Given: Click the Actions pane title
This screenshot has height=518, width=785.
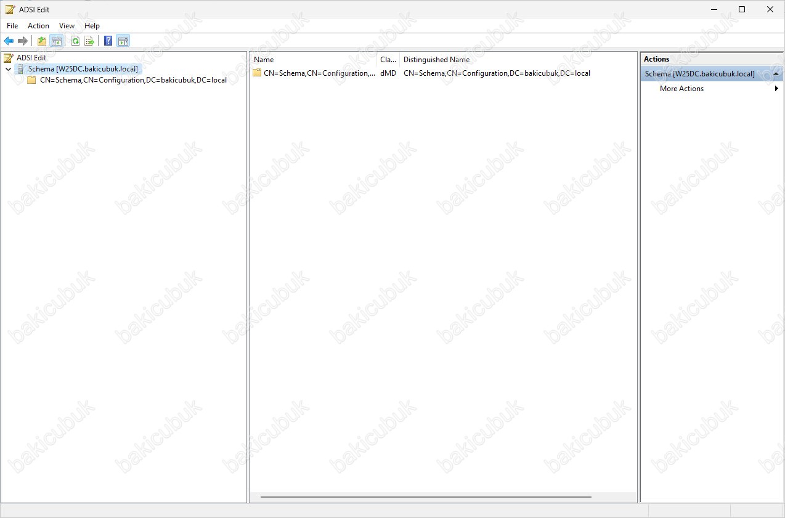Looking at the screenshot, I should pyautogui.click(x=657, y=59).
